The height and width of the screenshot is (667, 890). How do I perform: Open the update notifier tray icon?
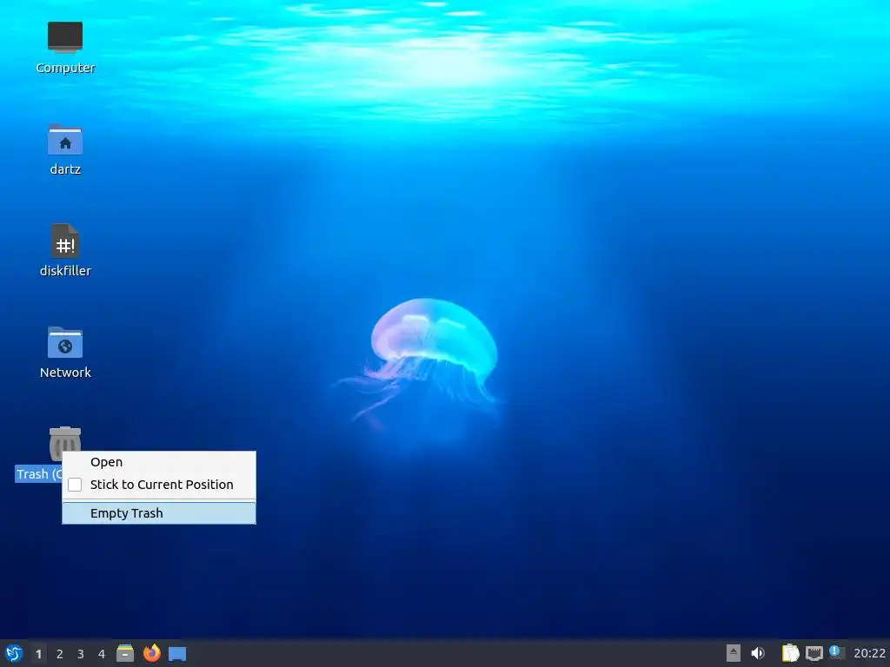[837, 652]
